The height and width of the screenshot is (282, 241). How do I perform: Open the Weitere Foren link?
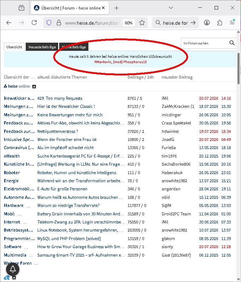coord(18,263)
